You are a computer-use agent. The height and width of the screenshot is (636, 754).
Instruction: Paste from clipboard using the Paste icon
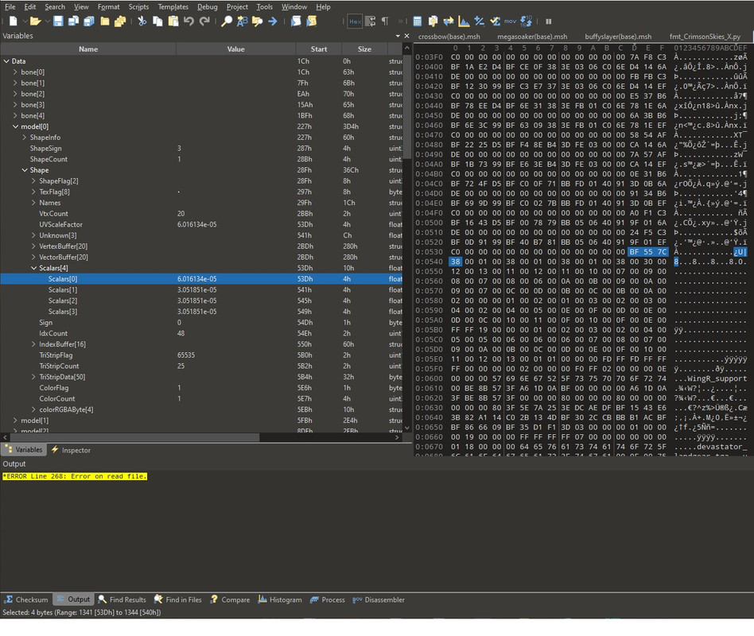(173, 21)
